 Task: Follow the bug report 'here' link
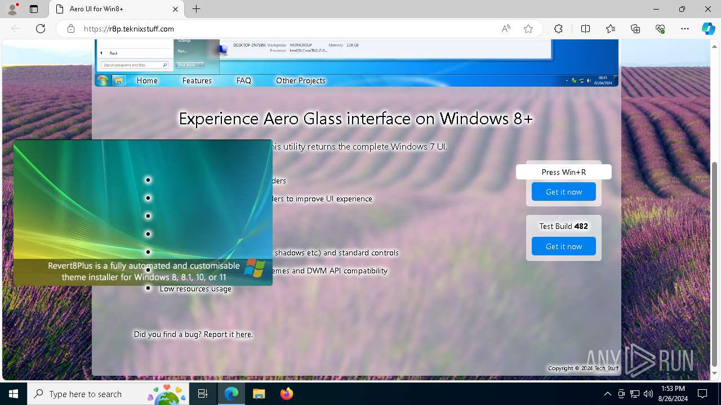point(243,334)
